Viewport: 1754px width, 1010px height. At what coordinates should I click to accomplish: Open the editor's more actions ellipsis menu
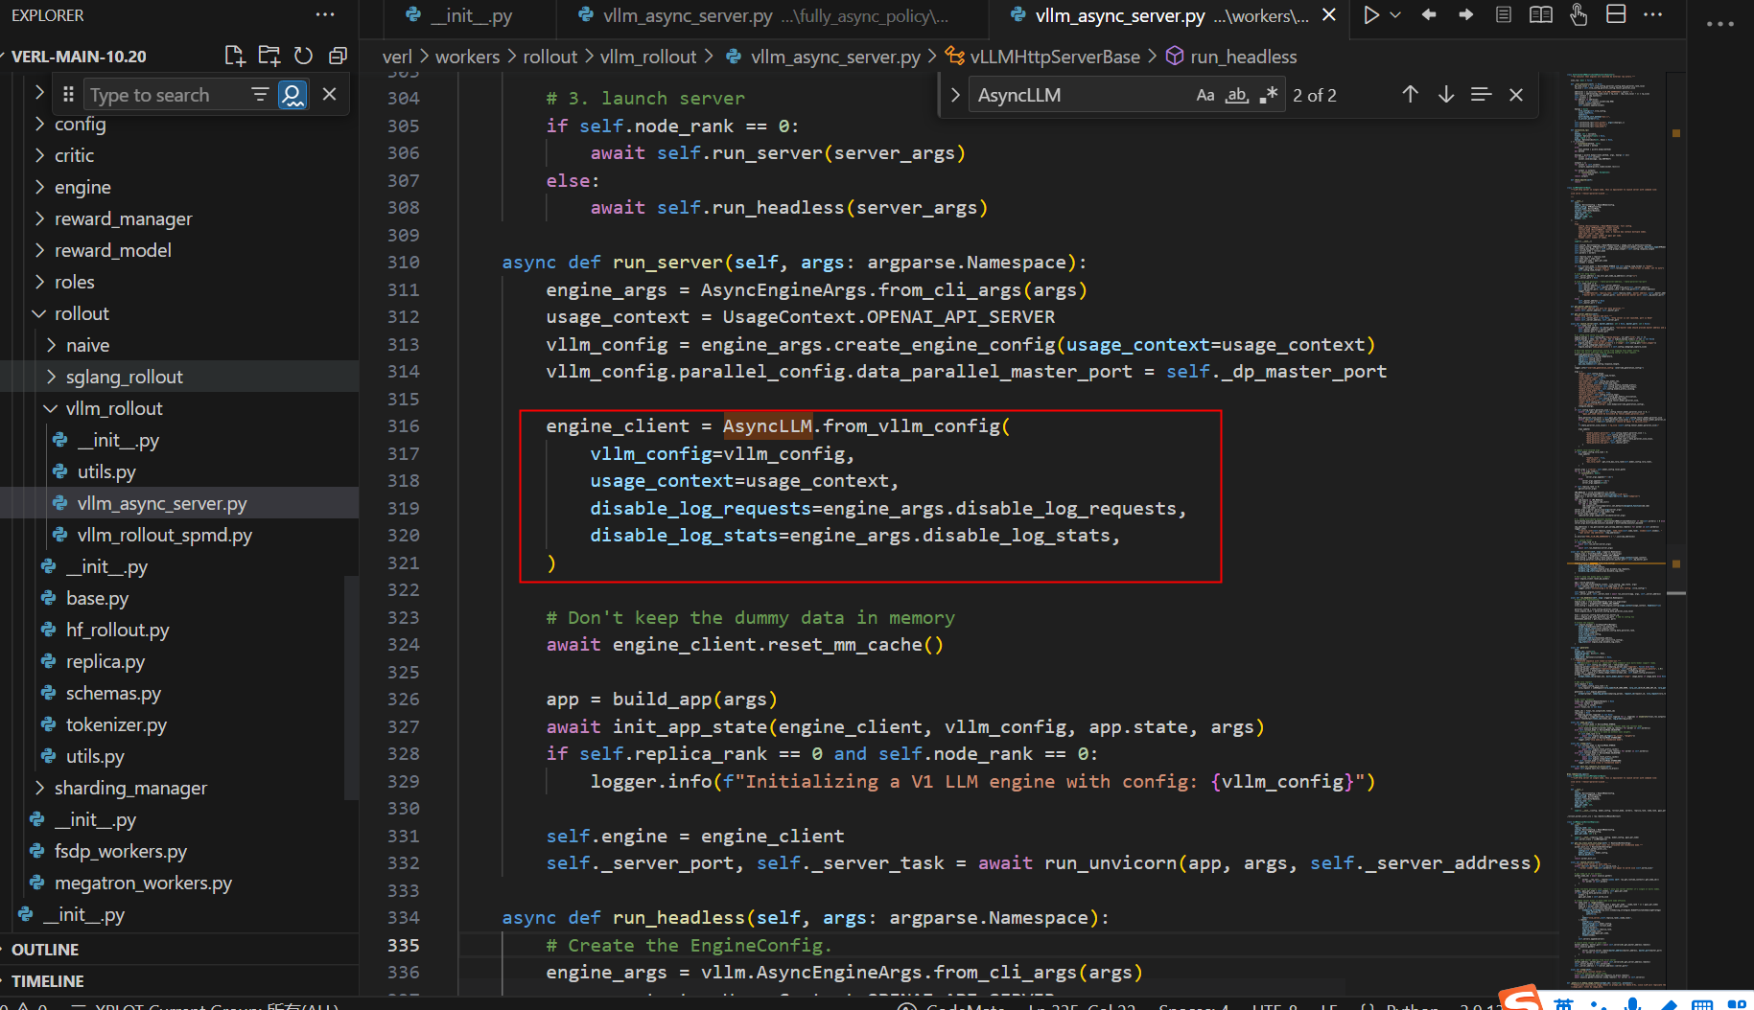click(x=1652, y=14)
